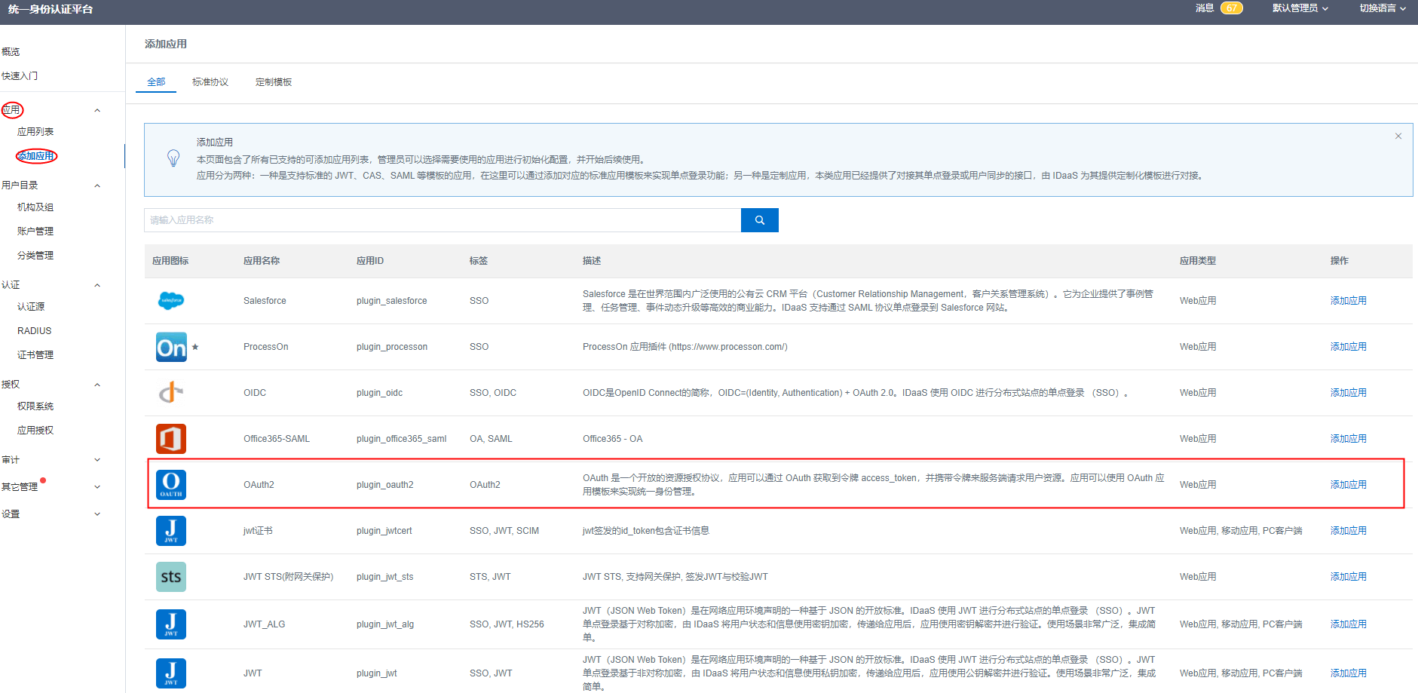
Task: Open 应用列表 in the sidebar
Action: coord(35,132)
